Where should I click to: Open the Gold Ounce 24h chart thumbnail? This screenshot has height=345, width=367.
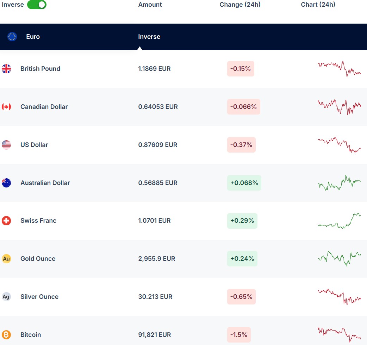339,258
